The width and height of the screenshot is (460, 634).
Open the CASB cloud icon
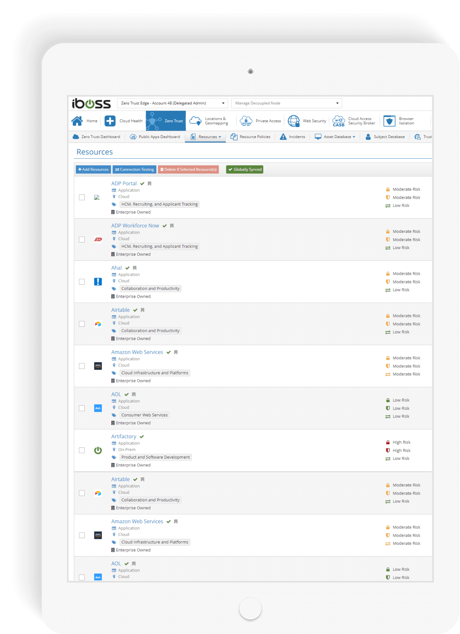click(338, 121)
